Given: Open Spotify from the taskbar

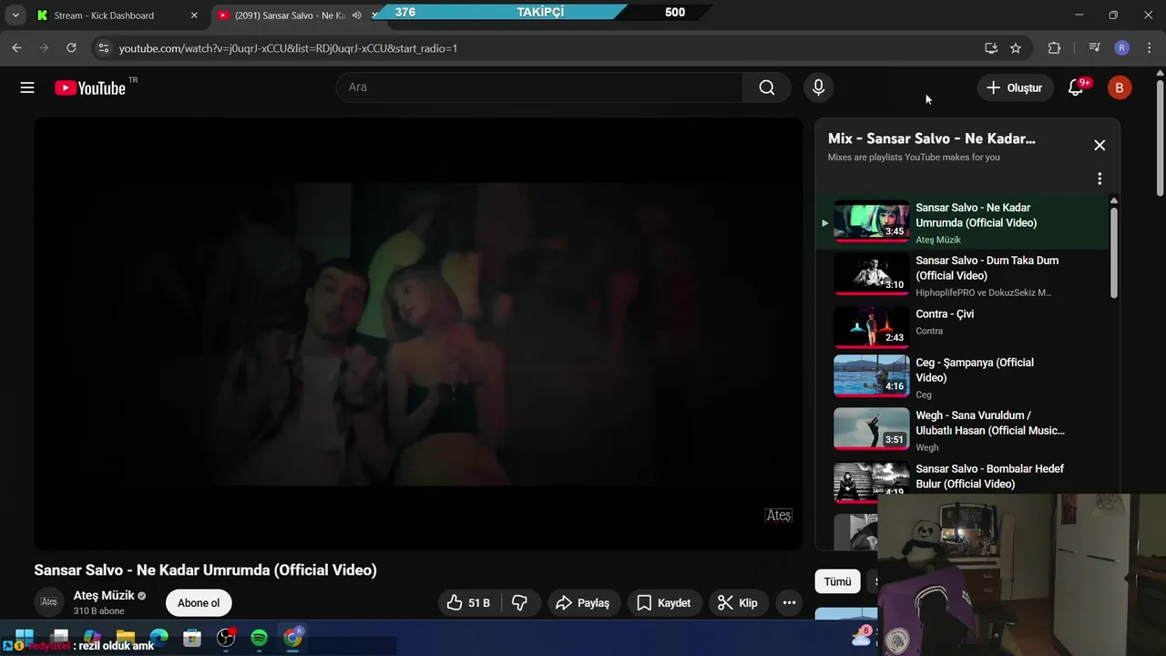Looking at the screenshot, I should [259, 638].
